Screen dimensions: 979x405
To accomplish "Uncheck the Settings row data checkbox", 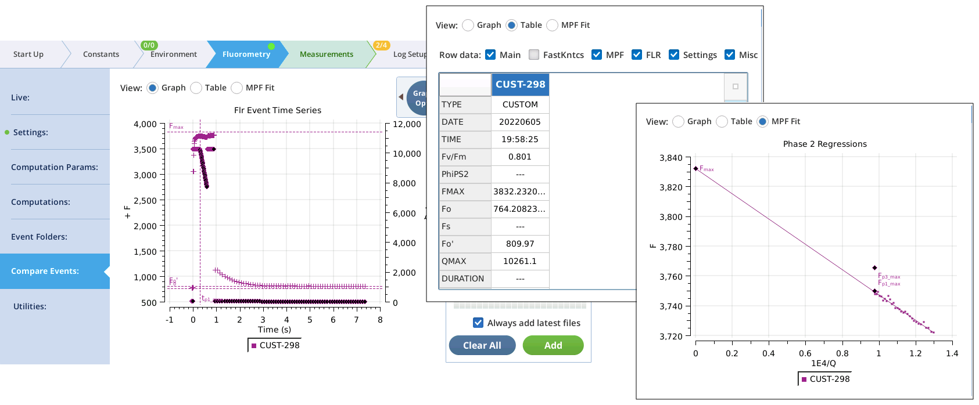I will [674, 55].
